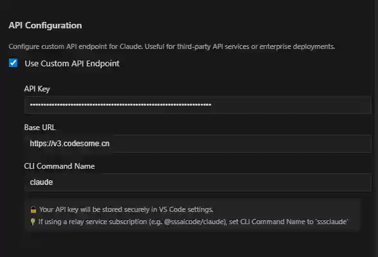Click the 'Base URL' field label
Image resolution: width=378 pixels, height=257 pixels.
click(40, 128)
